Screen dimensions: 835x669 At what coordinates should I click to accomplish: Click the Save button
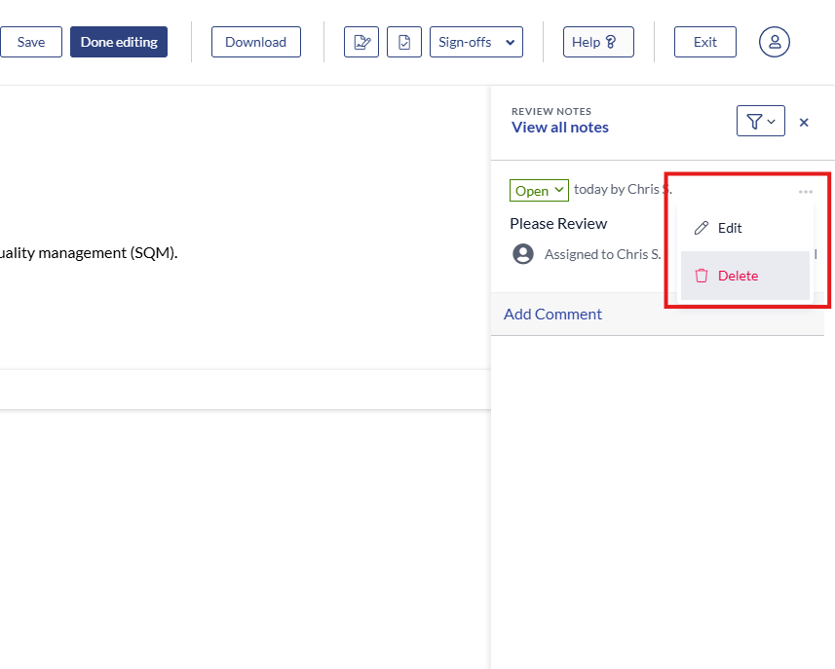pyautogui.click(x=30, y=42)
